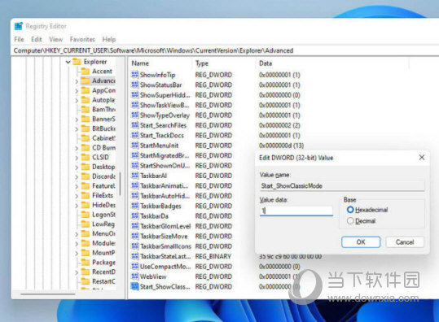This screenshot has width=439, height=322.
Task: Click the Start_SearchFiles data 0x00000002 (2)
Action: [x=279, y=125]
